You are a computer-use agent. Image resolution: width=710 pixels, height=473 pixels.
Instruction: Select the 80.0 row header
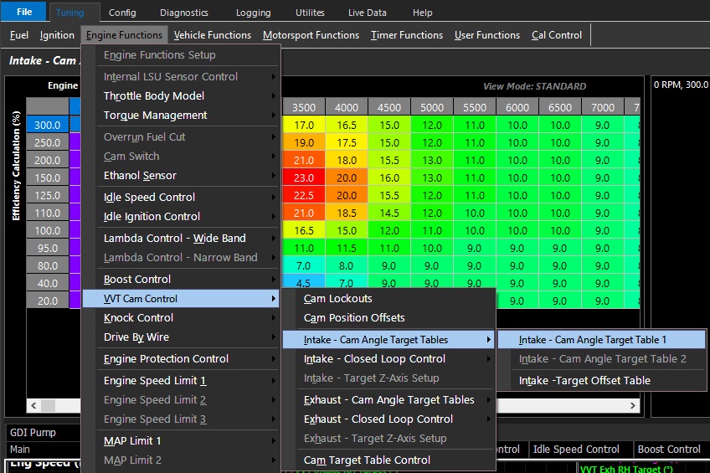(x=48, y=265)
